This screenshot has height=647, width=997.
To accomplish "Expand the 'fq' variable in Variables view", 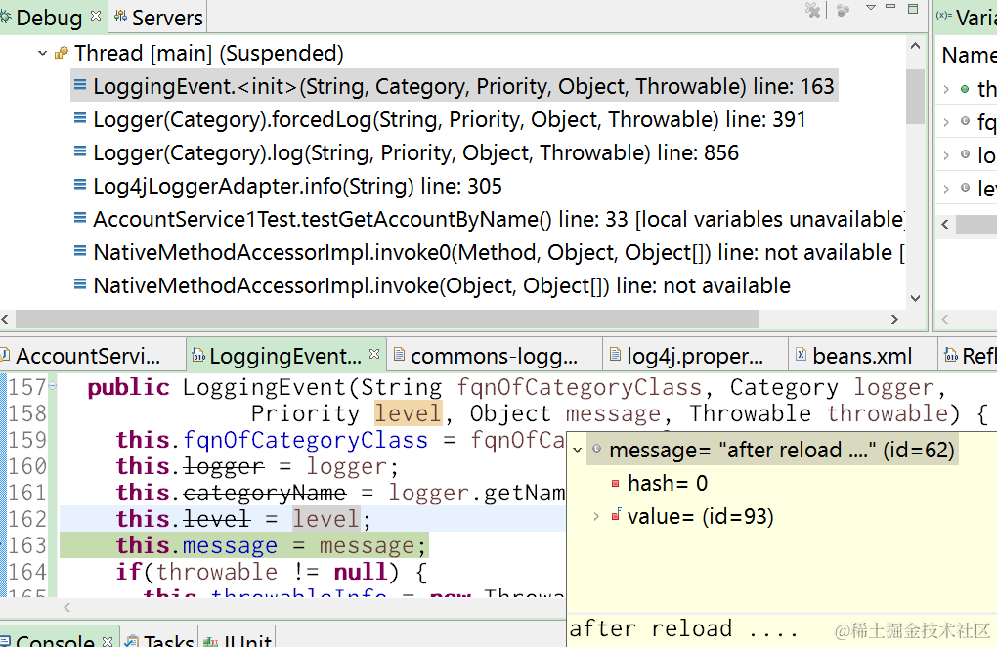I will [946, 122].
